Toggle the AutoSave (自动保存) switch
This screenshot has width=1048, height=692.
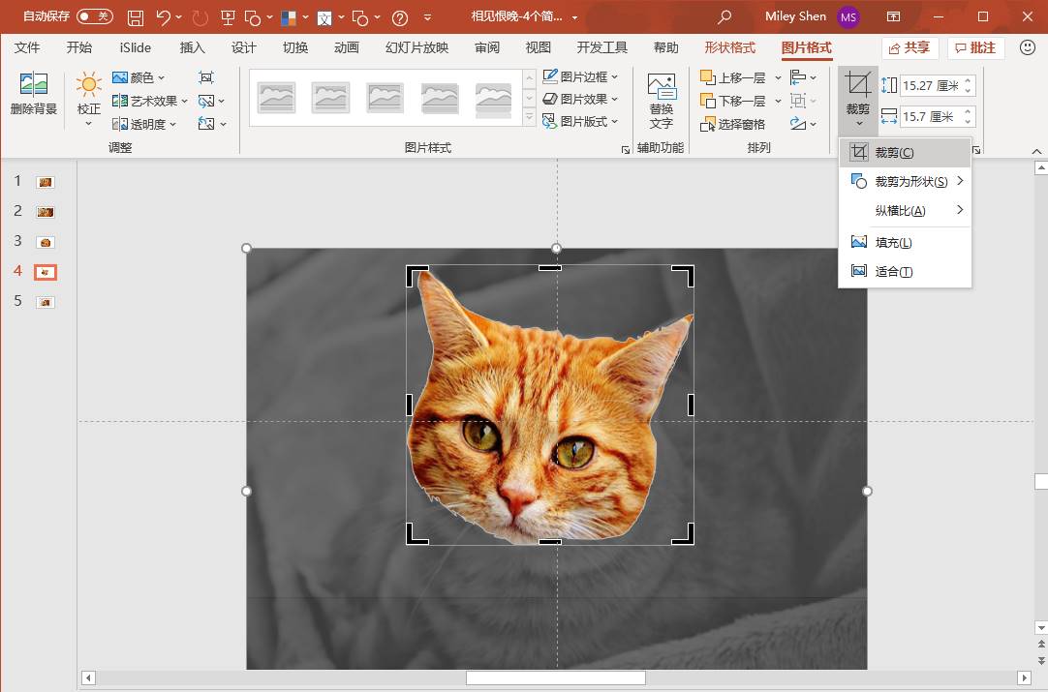pos(94,16)
